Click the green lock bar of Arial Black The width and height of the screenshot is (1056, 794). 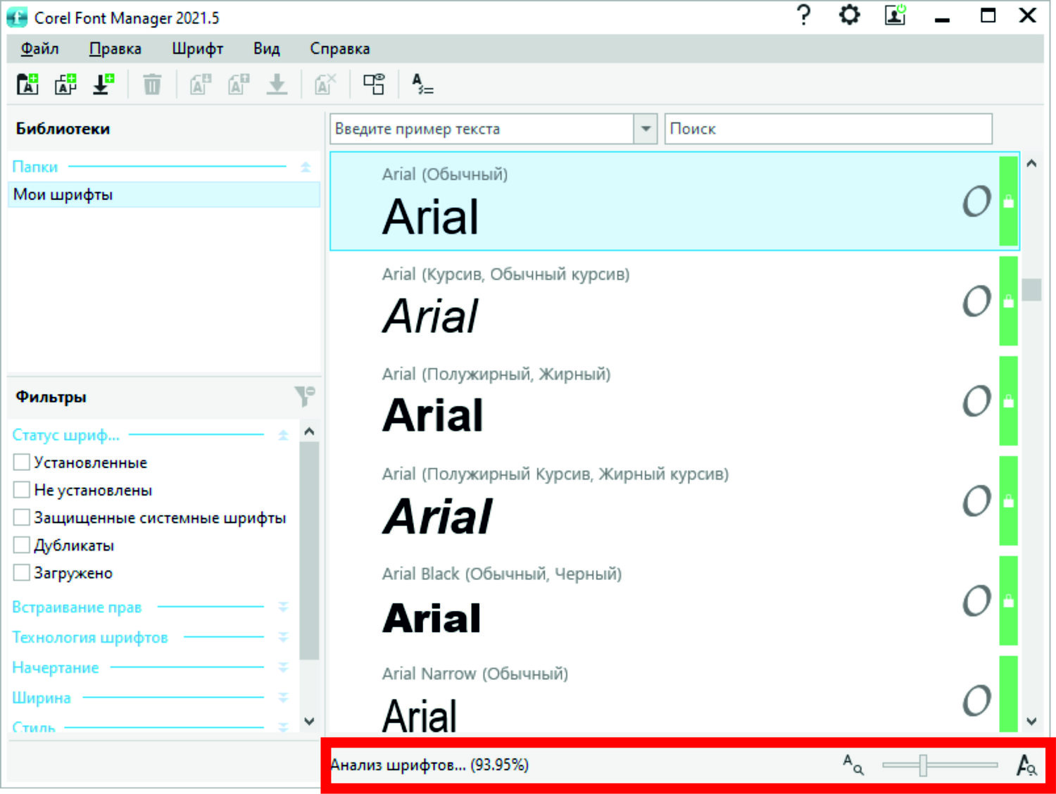coord(1009,601)
